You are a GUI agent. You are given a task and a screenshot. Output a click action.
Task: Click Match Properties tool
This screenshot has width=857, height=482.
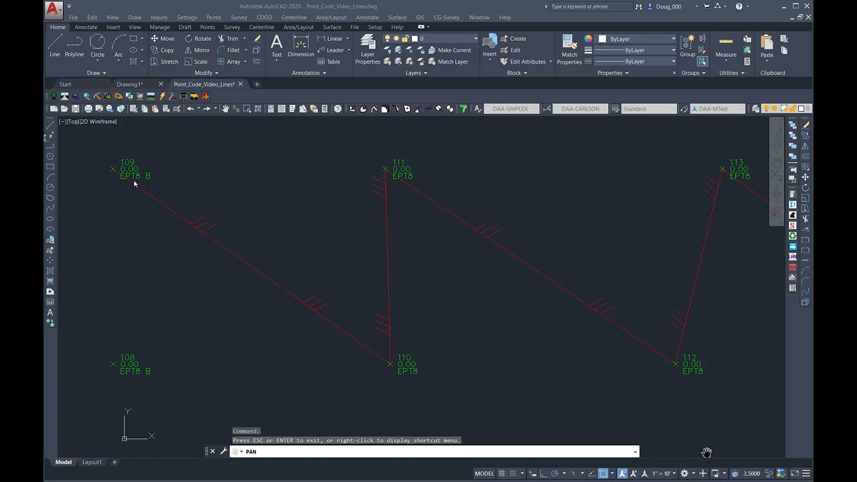pyautogui.click(x=569, y=49)
